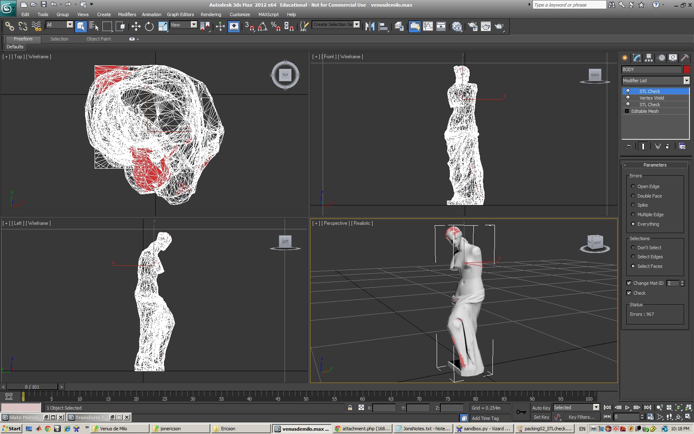This screenshot has height=434, width=694.
Task: Select the Select and Rotate tool
Action: tap(149, 26)
